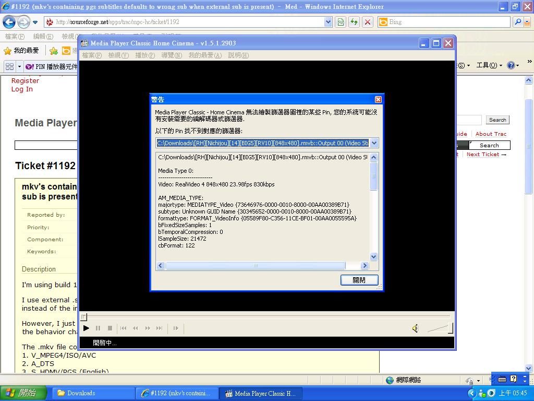Open the Windows 開始 Start button
534x401 pixels.
24,393
